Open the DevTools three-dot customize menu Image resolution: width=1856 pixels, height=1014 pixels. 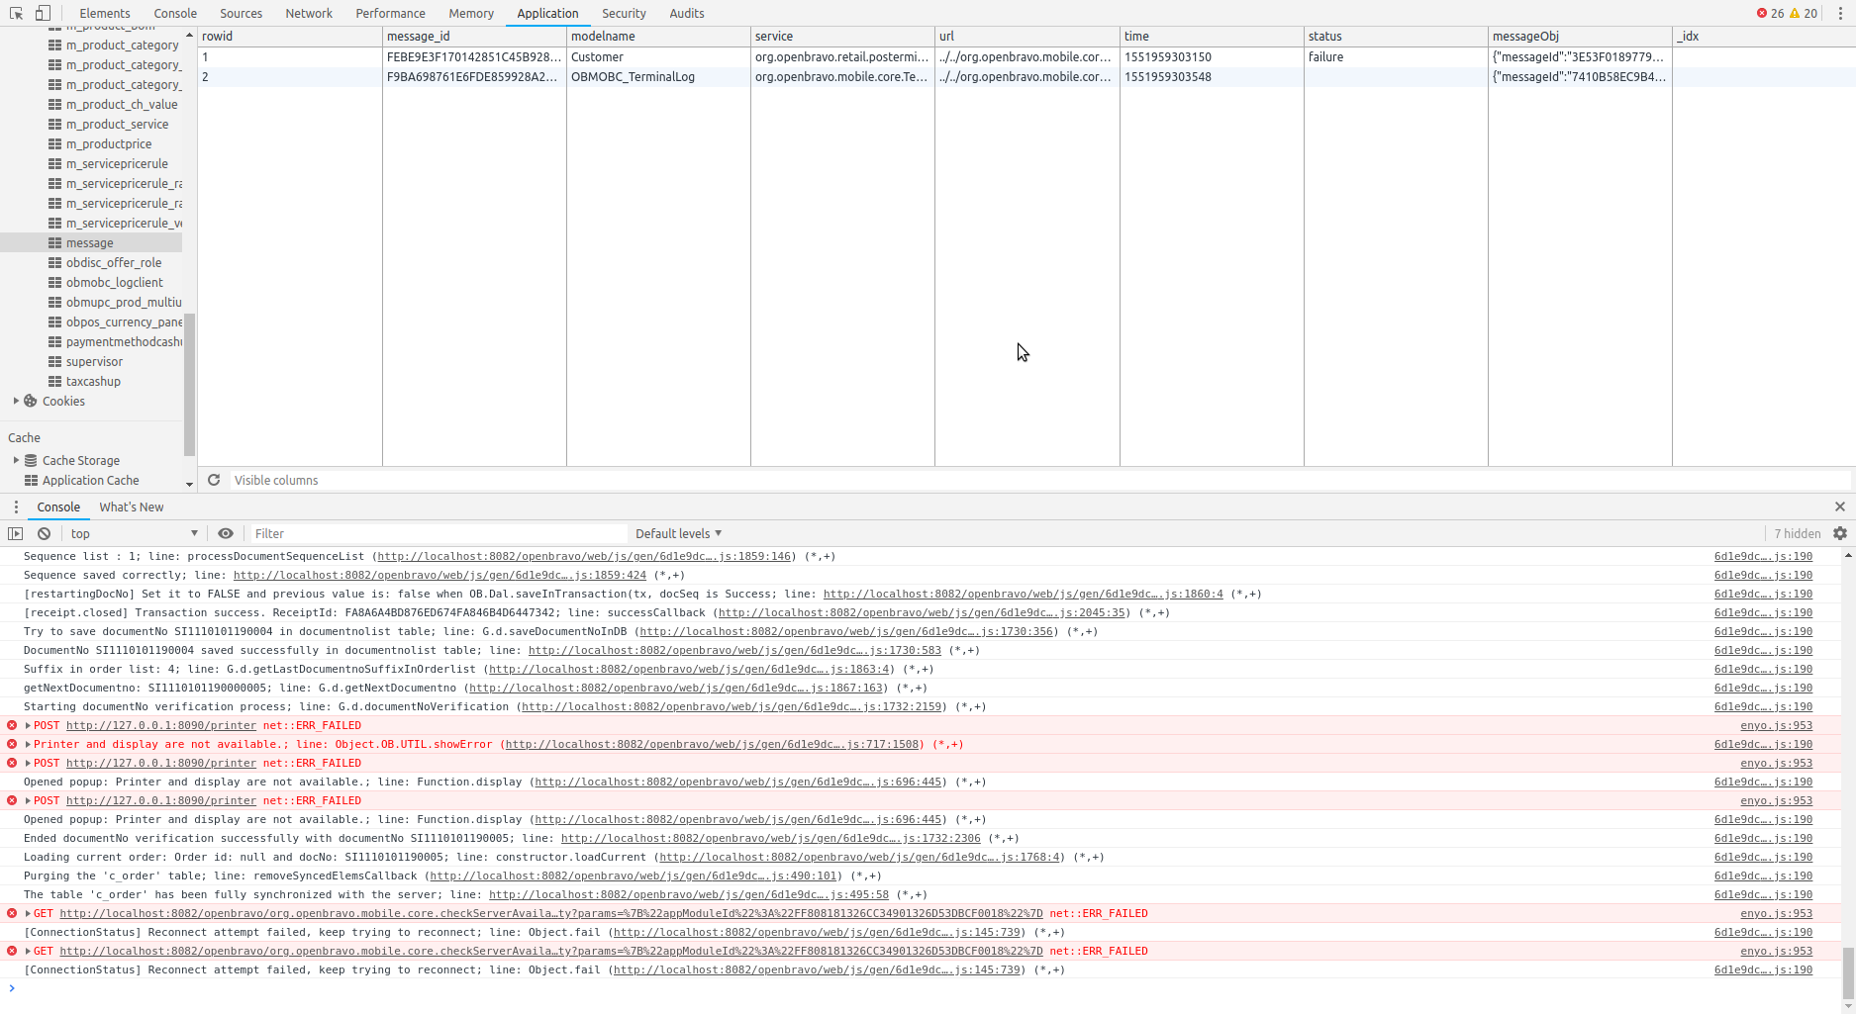(x=1840, y=13)
